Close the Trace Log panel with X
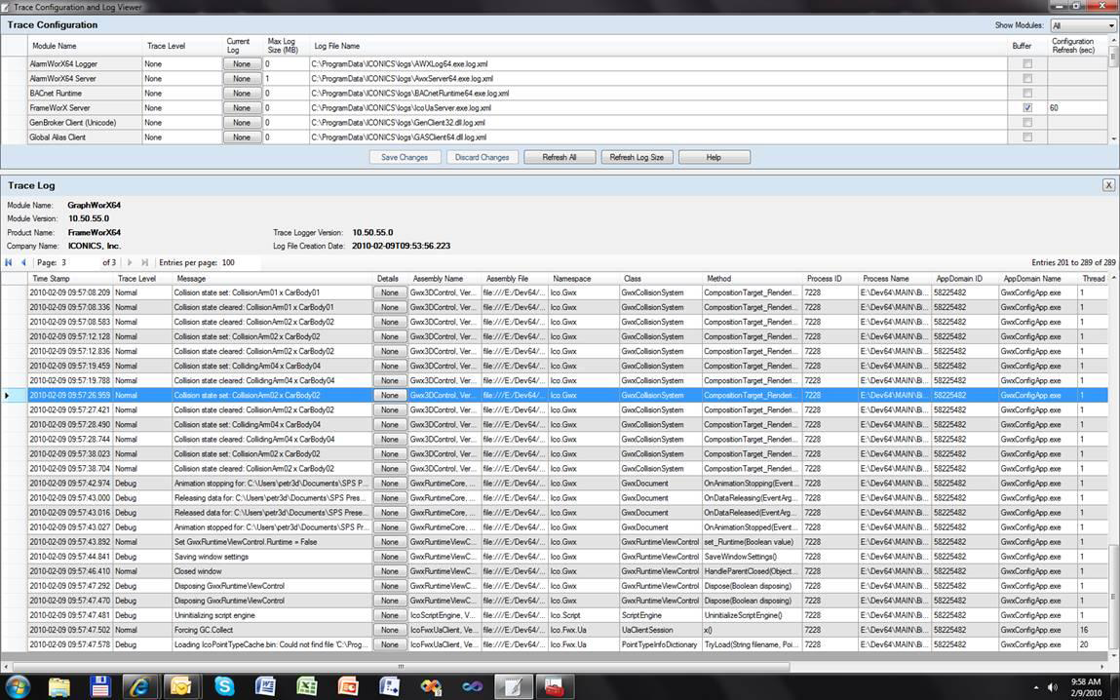This screenshot has width=1120, height=700. tap(1108, 184)
